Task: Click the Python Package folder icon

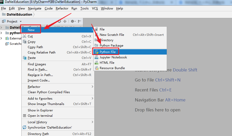Action: (x=96, y=45)
